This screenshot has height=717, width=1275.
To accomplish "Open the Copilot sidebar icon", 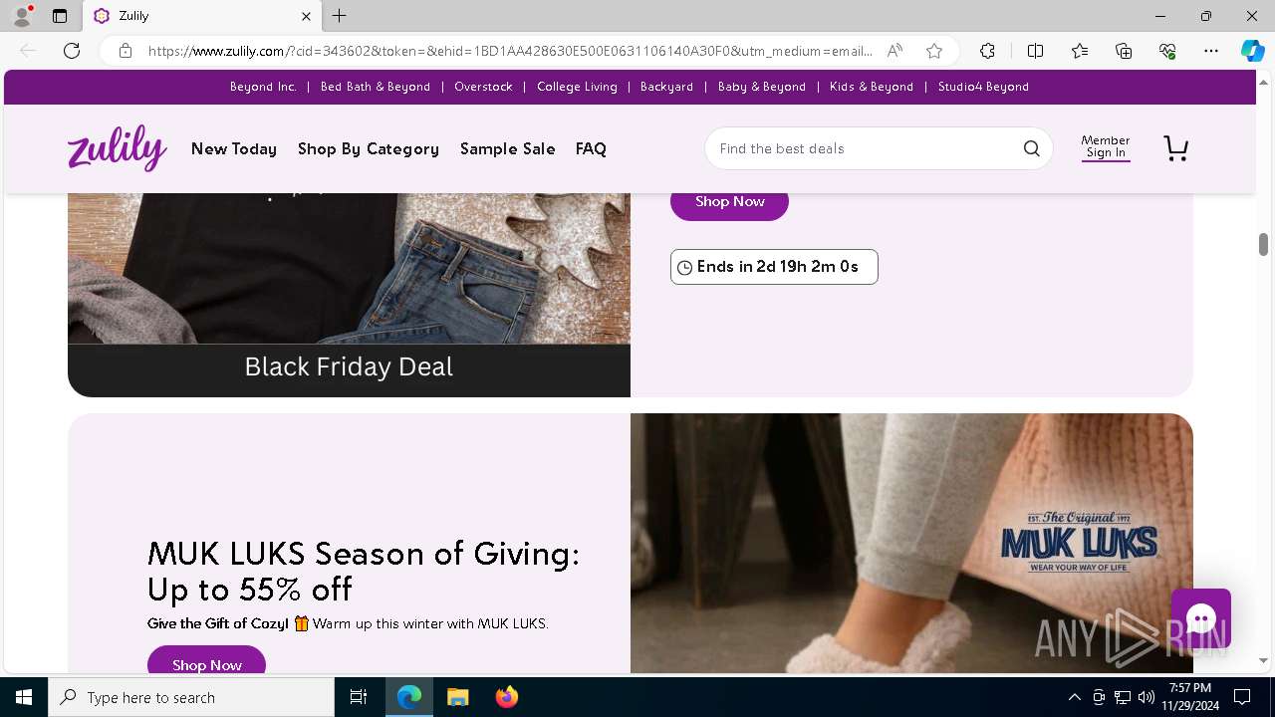I will coord(1252,51).
